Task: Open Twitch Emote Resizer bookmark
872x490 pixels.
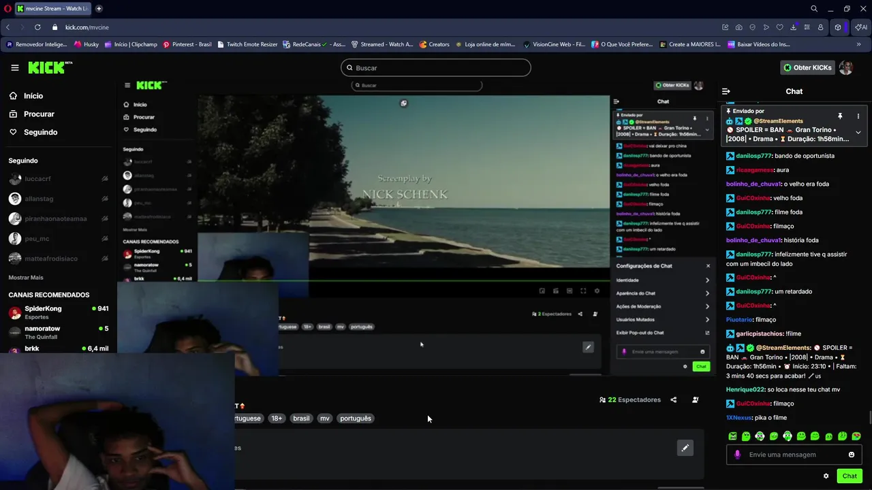Action: pyautogui.click(x=247, y=44)
